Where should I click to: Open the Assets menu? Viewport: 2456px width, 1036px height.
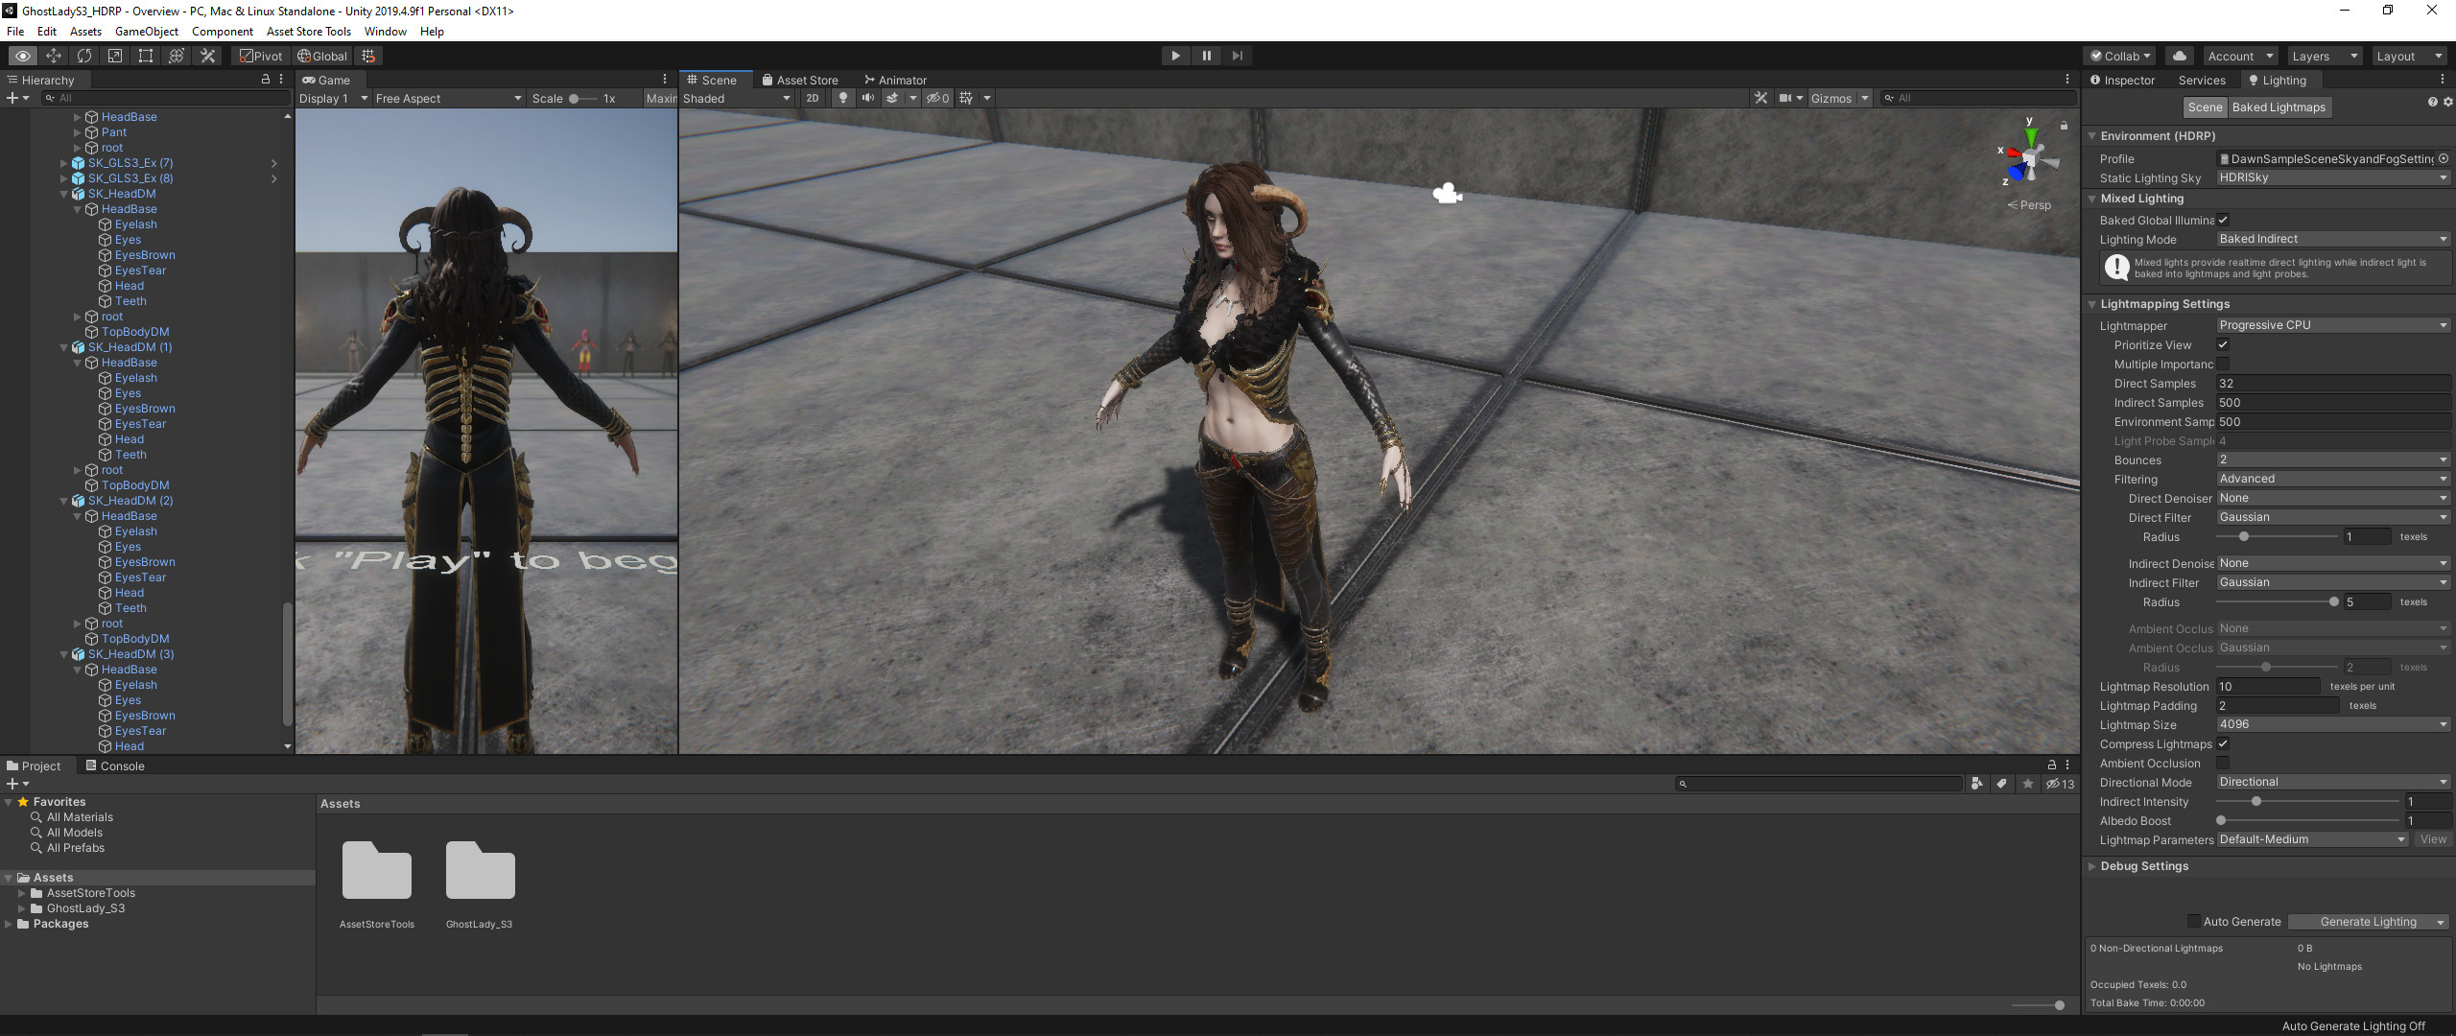click(x=85, y=31)
